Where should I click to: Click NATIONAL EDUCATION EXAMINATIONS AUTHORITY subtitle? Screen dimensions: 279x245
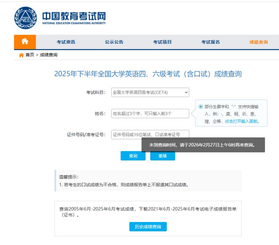pos(74,23)
